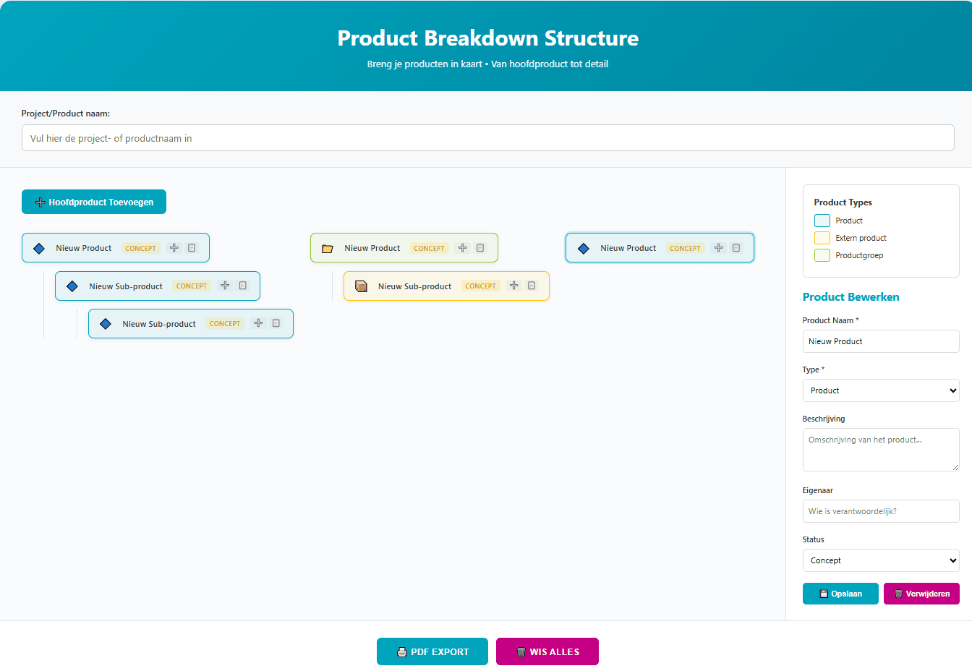The width and height of the screenshot is (972, 671).
Task: Click the delete icon on the green Productgroep card
Action: 480,247
